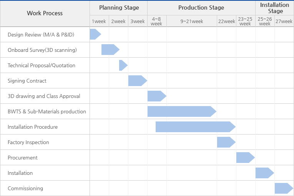Click the Work Process column header
The image size is (294, 196).
(45, 13)
